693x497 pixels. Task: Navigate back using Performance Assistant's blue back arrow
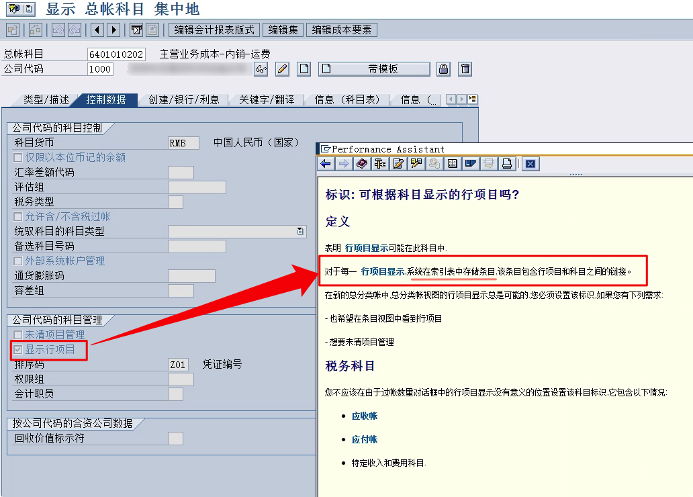(x=326, y=163)
